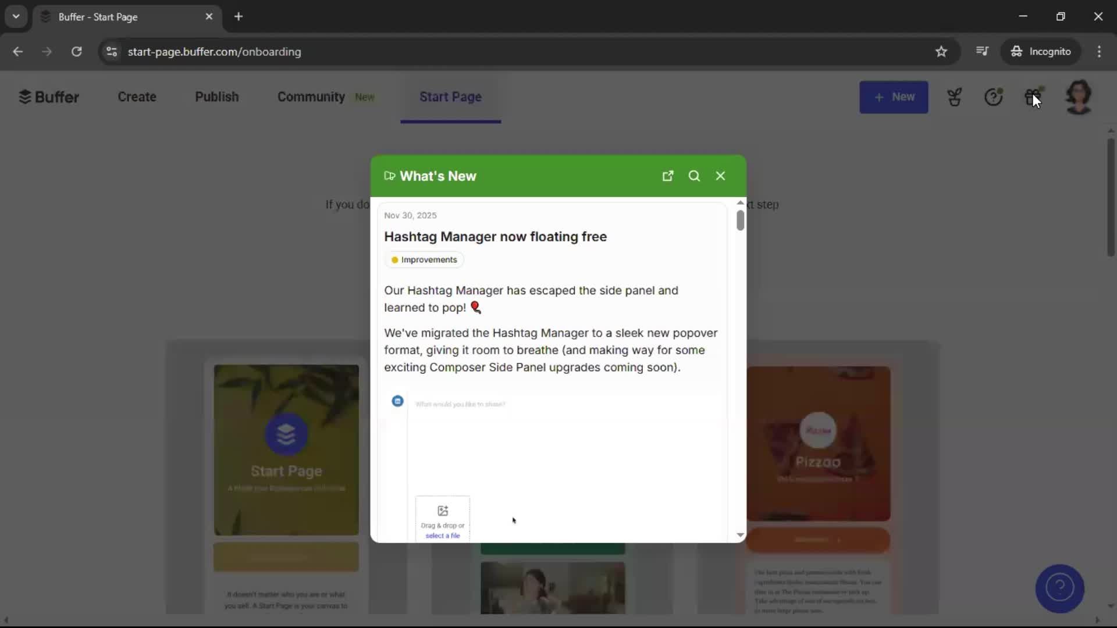Image resolution: width=1117 pixels, height=628 pixels.
Task: Open the Community section
Action: [311, 97]
